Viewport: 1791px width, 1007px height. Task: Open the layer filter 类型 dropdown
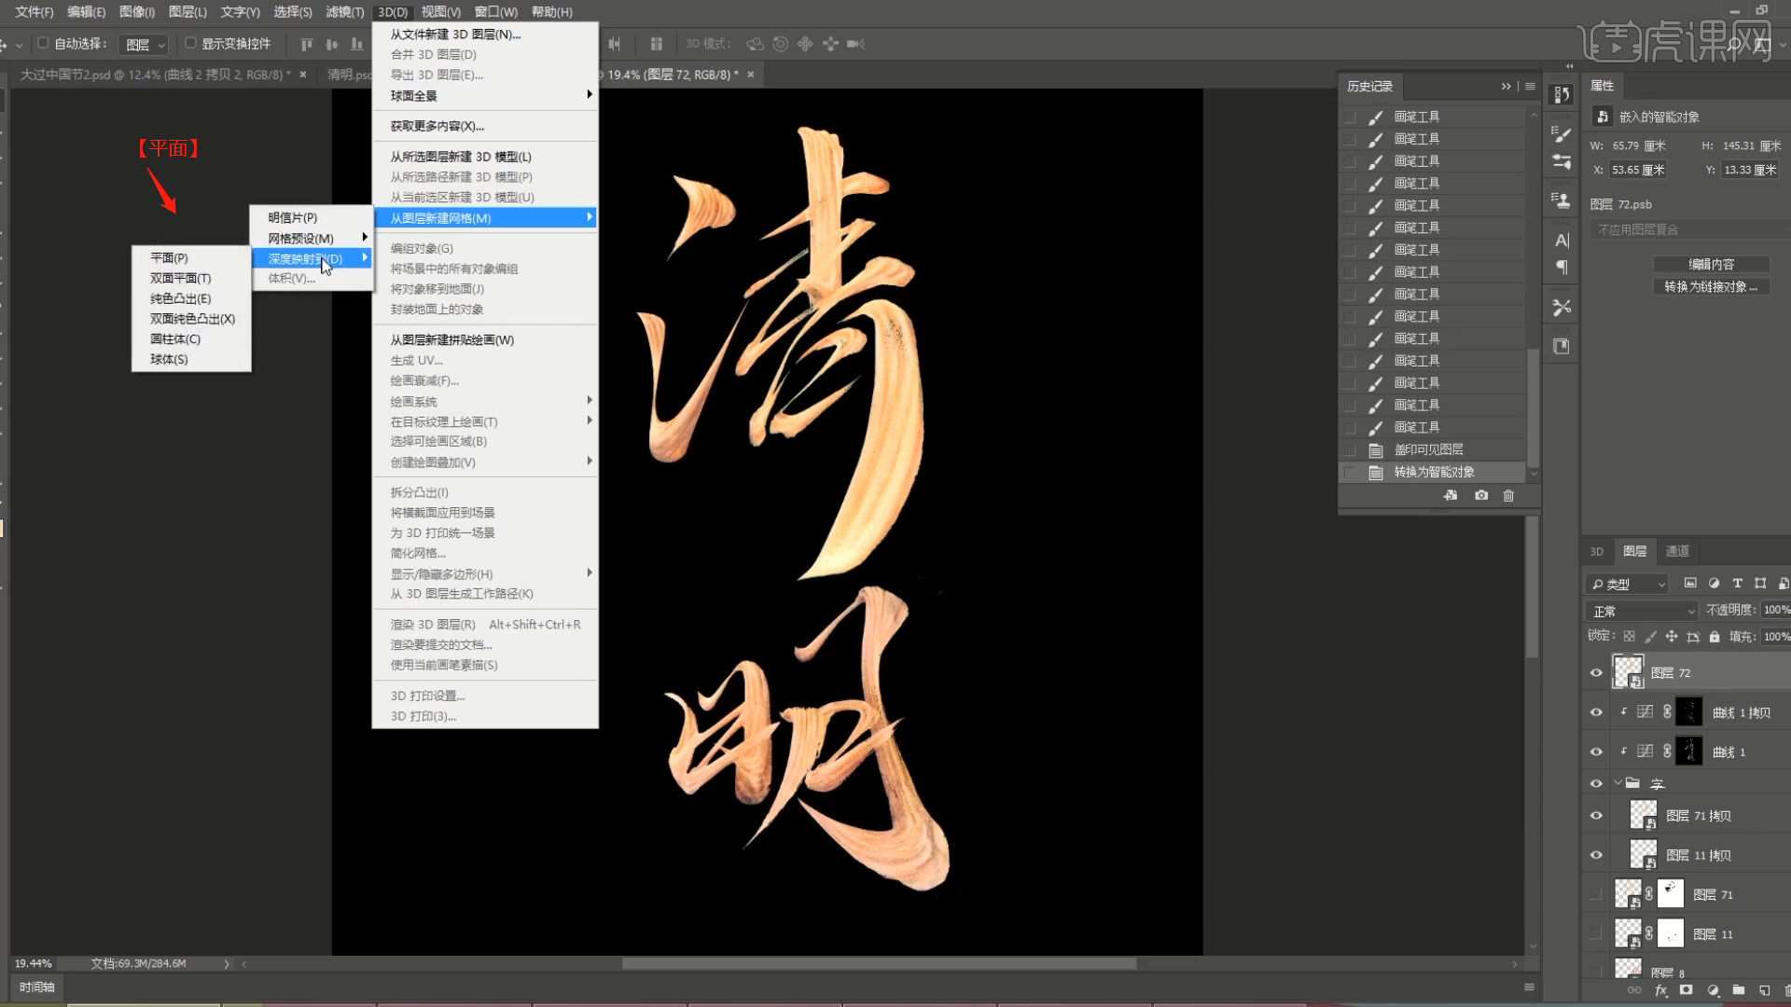pos(1628,584)
